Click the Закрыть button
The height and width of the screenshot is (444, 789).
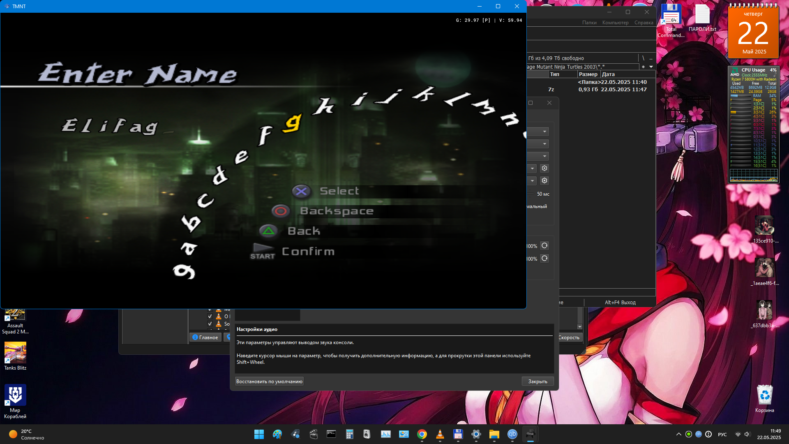click(538, 382)
